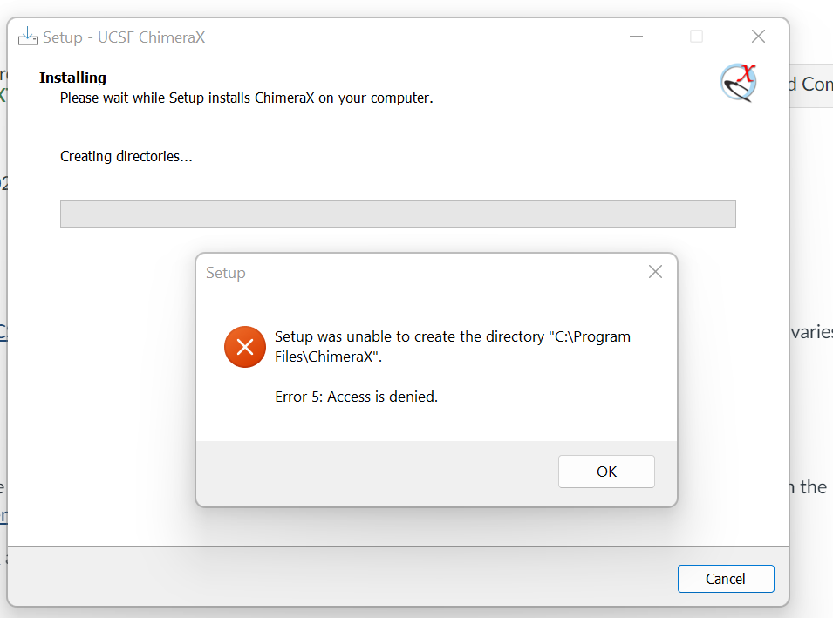Click the unable to create directory message text
The height and width of the screenshot is (618, 833).
point(452,345)
